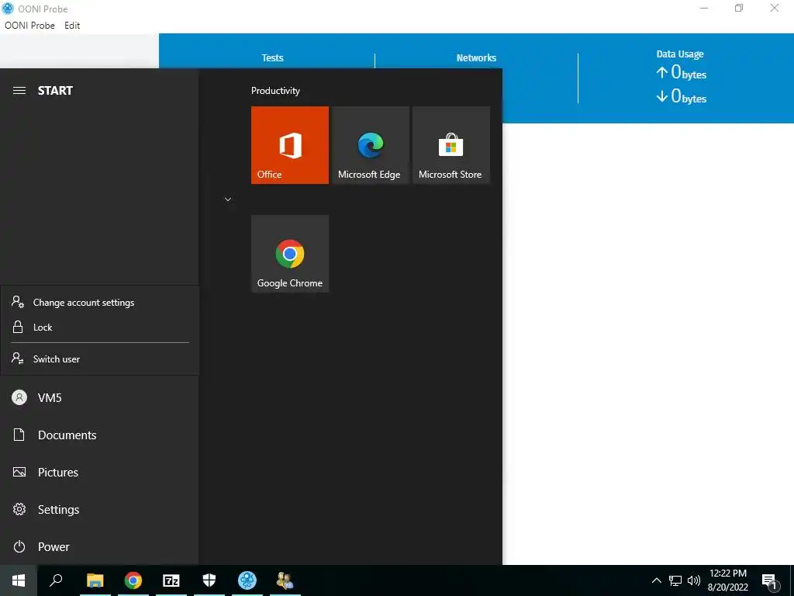Click the Tests stat in OONI Probe
The image size is (794, 596).
click(272, 57)
